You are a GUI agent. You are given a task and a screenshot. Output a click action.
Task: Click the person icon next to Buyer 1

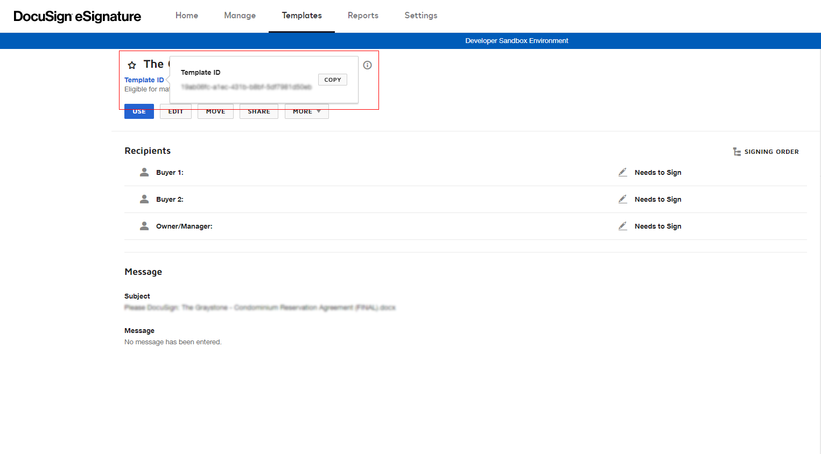coord(144,172)
